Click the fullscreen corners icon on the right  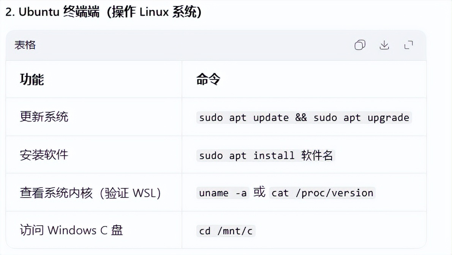pos(409,45)
